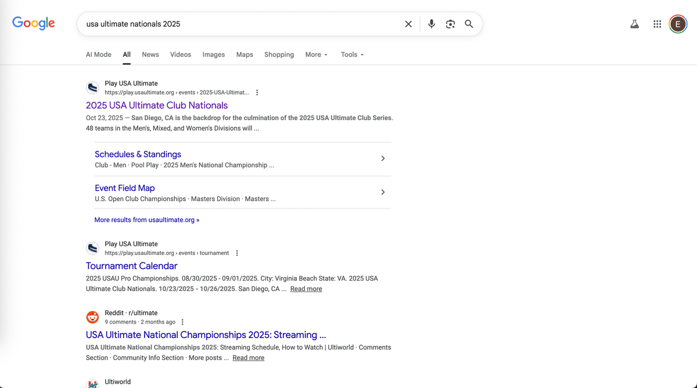697x388 pixels.
Task: Open the Tools dropdown
Action: tap(352, 55)
